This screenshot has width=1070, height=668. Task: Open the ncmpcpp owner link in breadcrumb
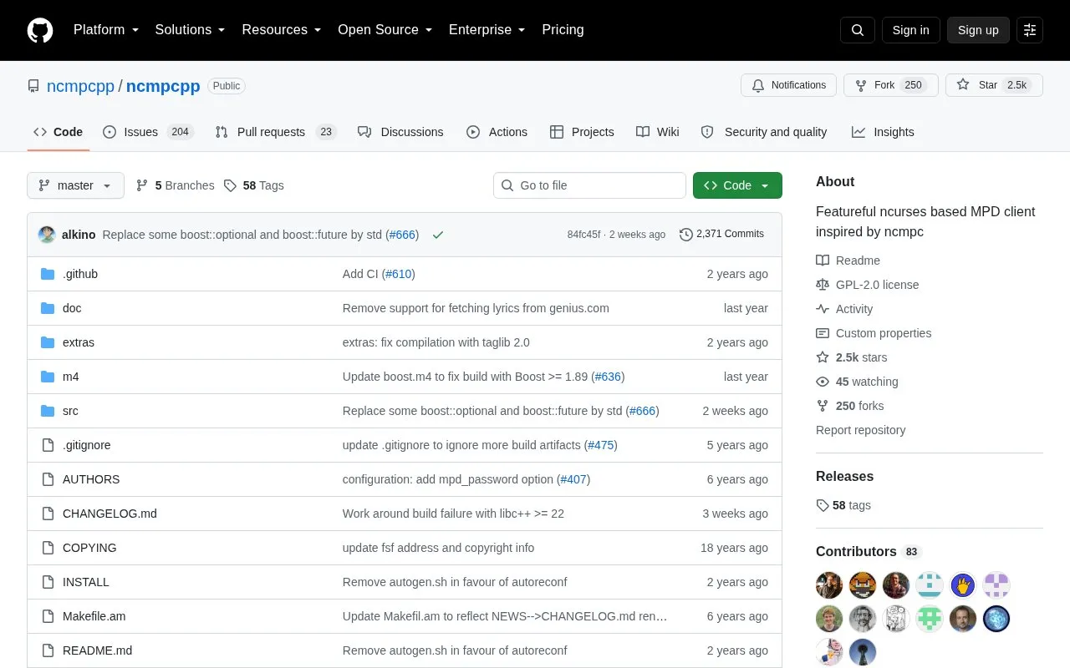tap(80, 86)
